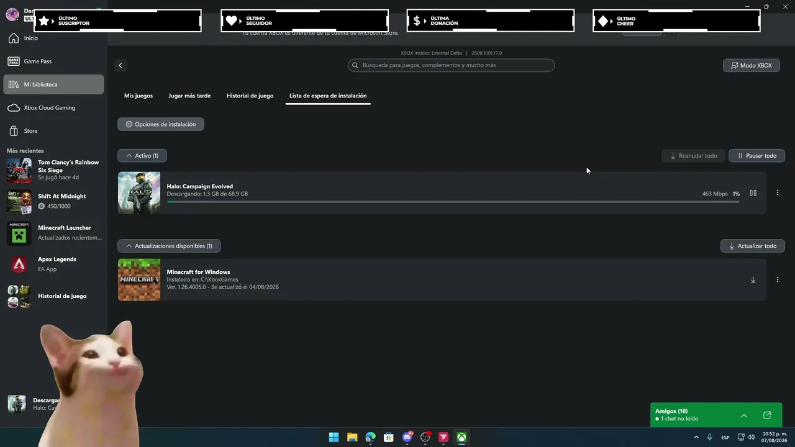Click the profile avatar picture
The height and width of the screenshot is (447, 795).
[x=12, y=15]
